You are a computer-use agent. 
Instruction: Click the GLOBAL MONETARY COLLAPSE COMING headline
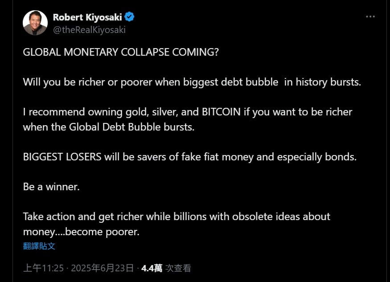pos(121,52)
